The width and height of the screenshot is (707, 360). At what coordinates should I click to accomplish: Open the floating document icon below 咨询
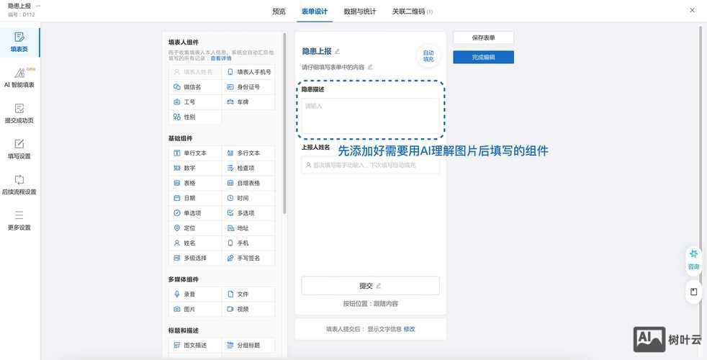point(693,292)
